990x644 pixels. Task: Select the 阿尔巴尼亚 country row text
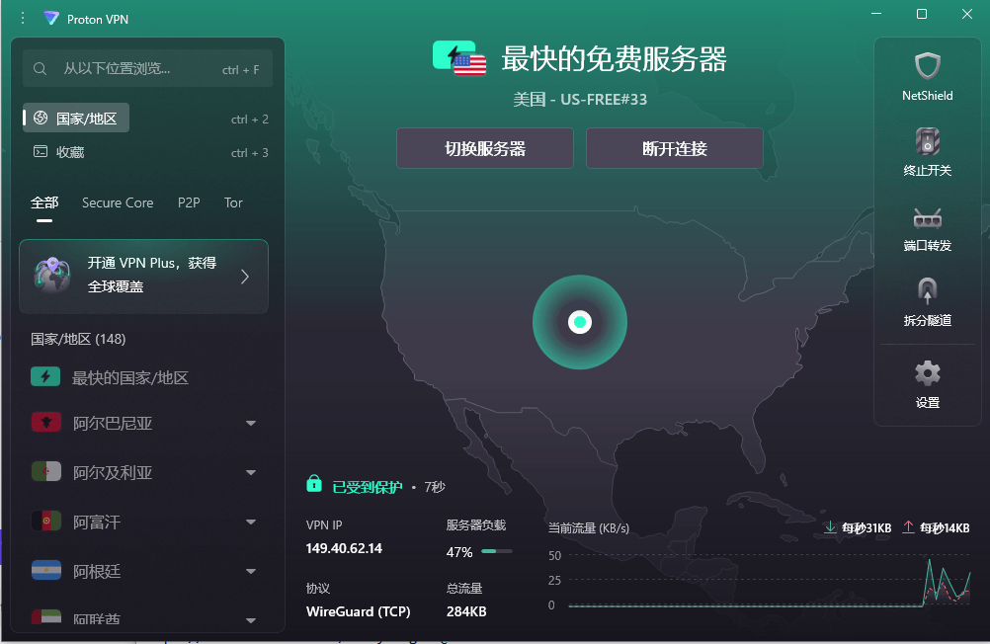tap(113, 423)
